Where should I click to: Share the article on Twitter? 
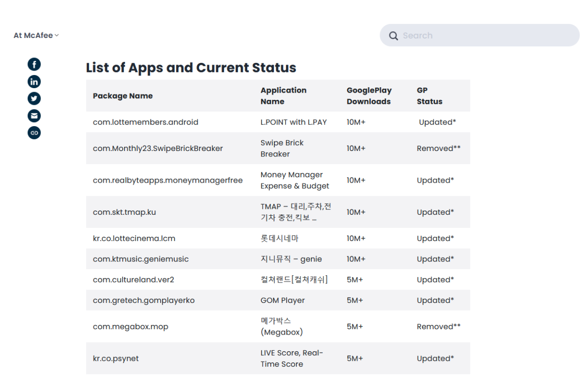point(34,98)
